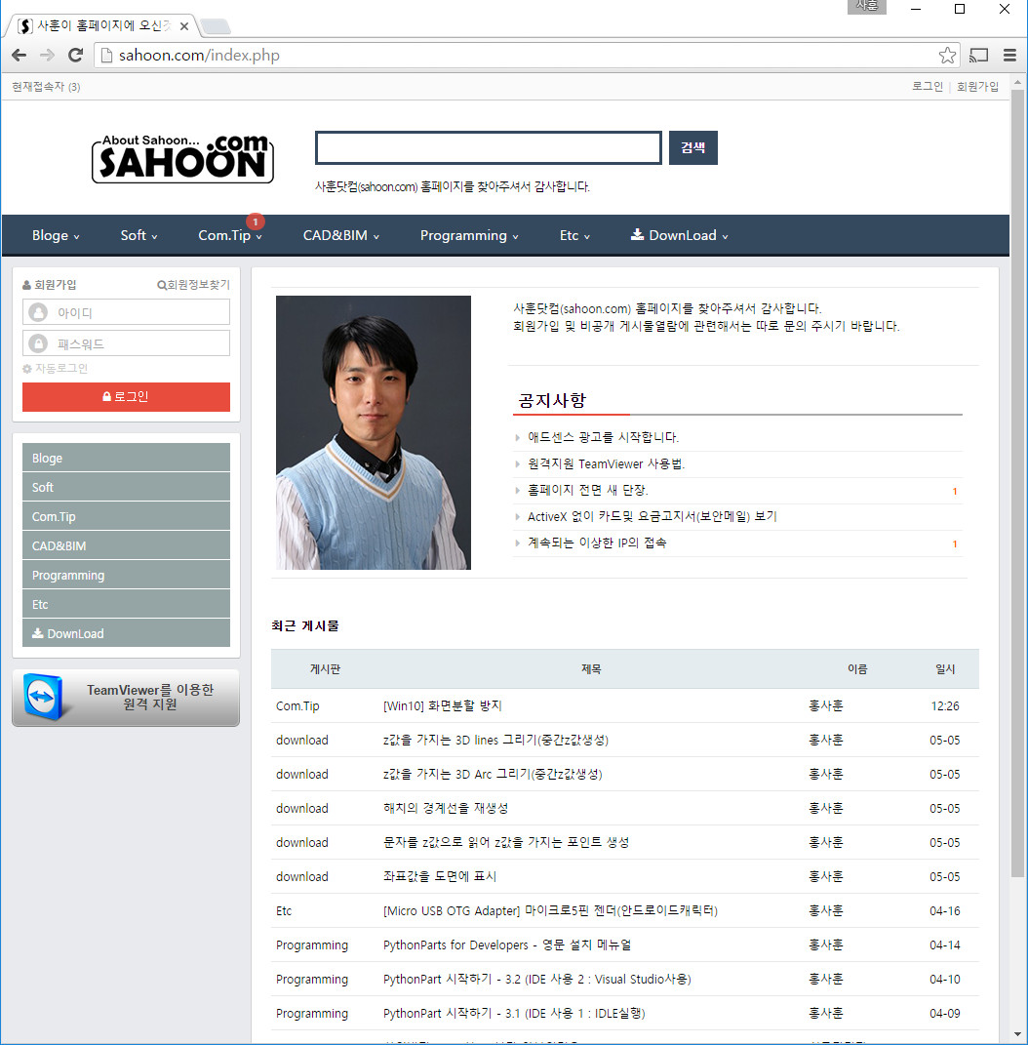Select Etc in the left sidebar menu

(126, 604)
